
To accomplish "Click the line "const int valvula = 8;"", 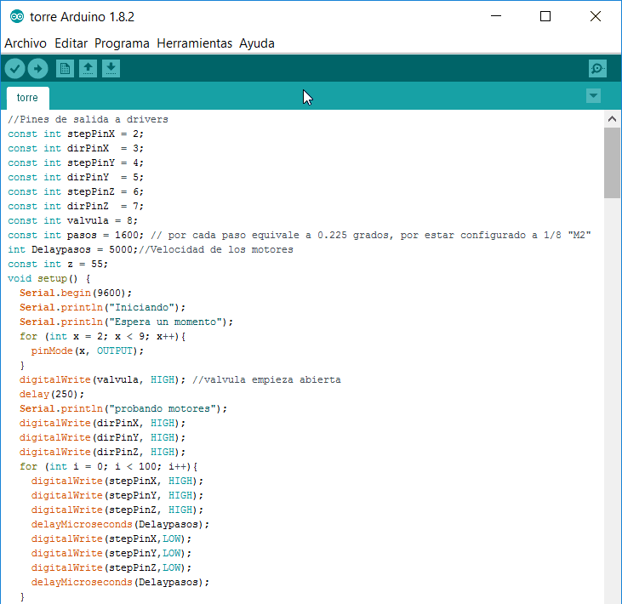I will pyautogui.click(x=72, y=220).
